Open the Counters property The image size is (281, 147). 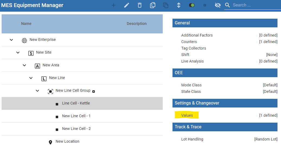[189, 42]
